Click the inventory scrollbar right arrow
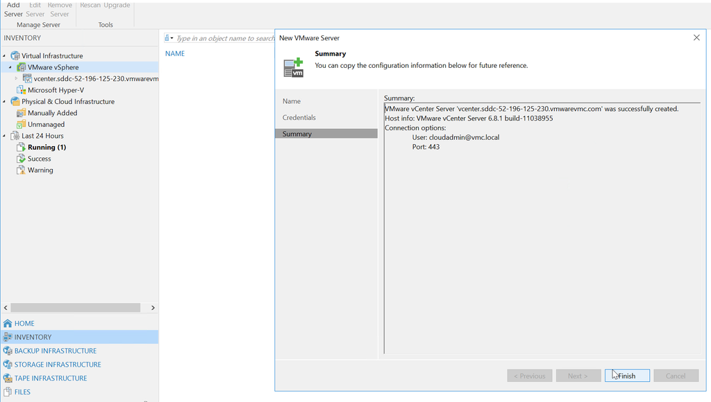Screen dimensions: 711x402 tap(153, 307)
